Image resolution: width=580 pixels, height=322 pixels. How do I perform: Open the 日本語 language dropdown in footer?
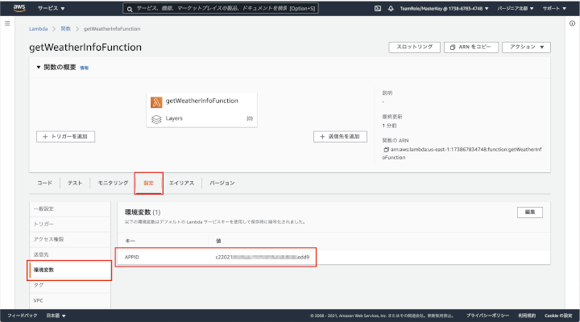[x=56, y=316]
